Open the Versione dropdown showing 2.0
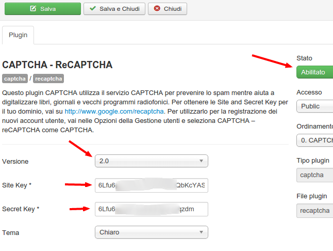Image resolution: width=333 pixels, height=251 pixels. (152, 161)
